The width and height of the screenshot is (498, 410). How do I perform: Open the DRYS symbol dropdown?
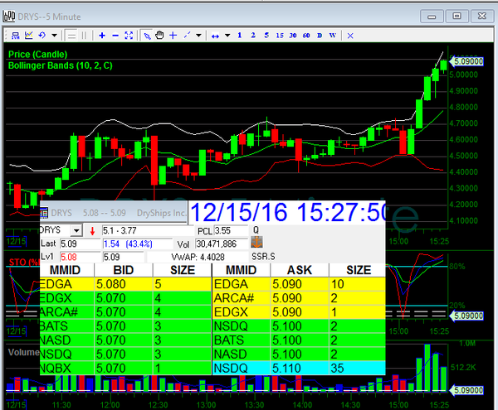point(76,229)
